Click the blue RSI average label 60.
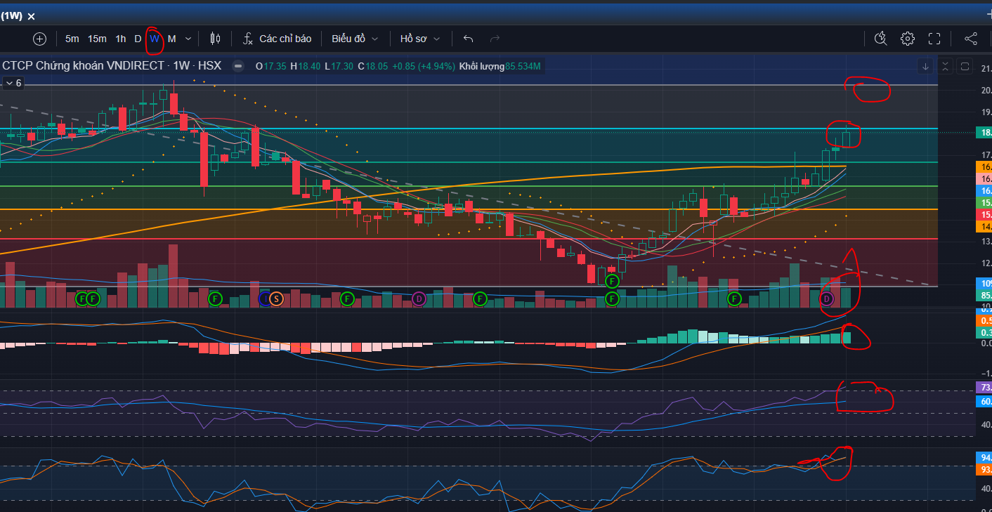992x512 pixels. tap(984, 401)
